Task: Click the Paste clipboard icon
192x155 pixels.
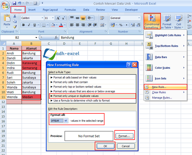Action: pyautogui.click(x=7, y=18)
